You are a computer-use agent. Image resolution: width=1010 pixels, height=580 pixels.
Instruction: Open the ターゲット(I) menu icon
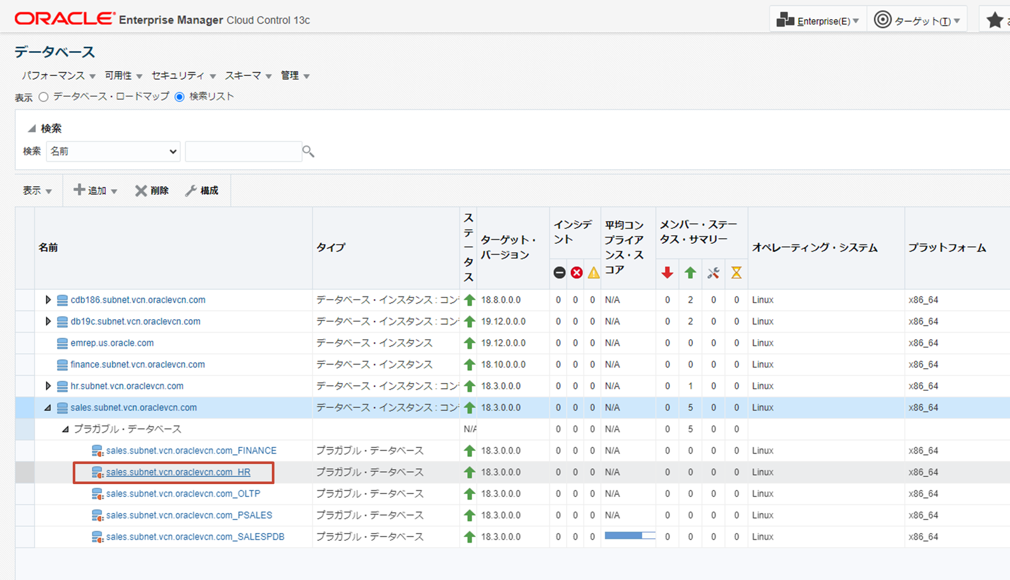883,19
